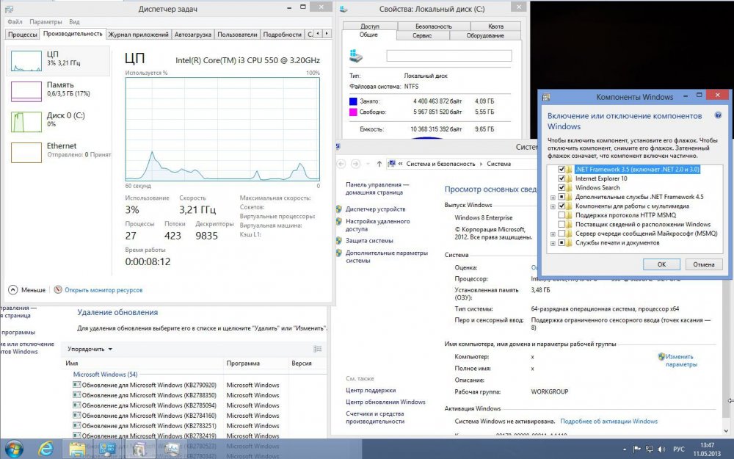Switch to the Квота tab
The height and width of the screenshot is (459, 734).
(495, 26)
